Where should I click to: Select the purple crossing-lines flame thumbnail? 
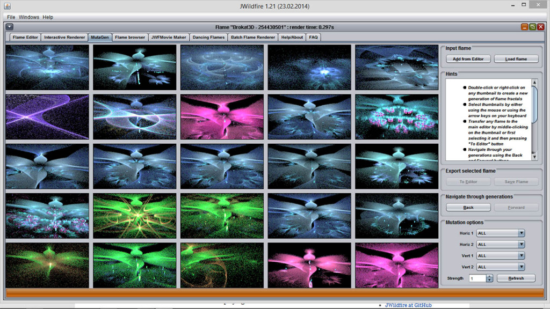coord(47,116)
